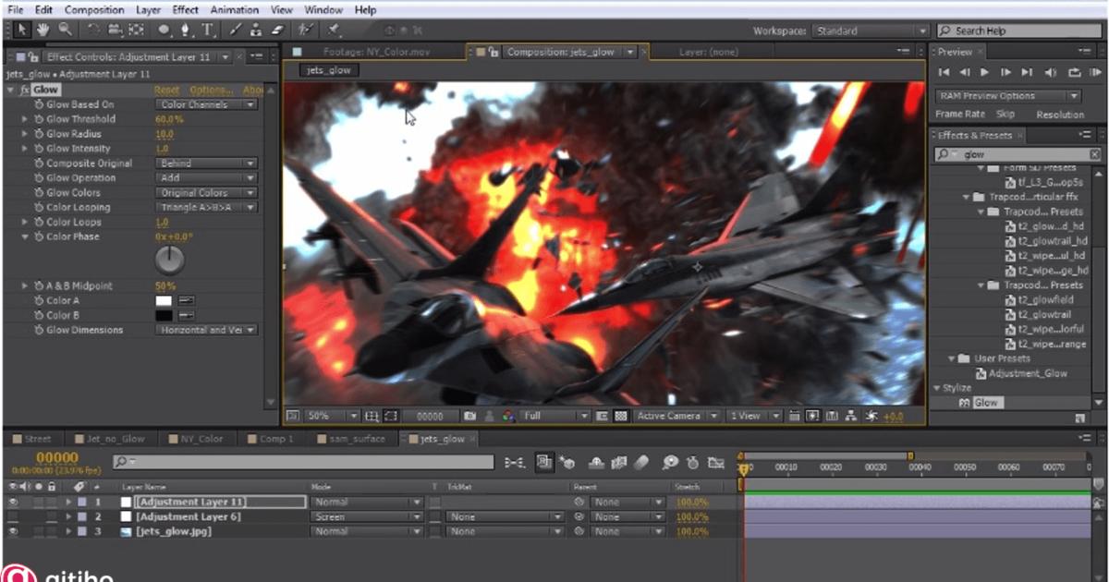Screen dimensions: 1109x582
Task: Show Adjustment Layer 6 via visibility box
Action: tap(13, 517)
